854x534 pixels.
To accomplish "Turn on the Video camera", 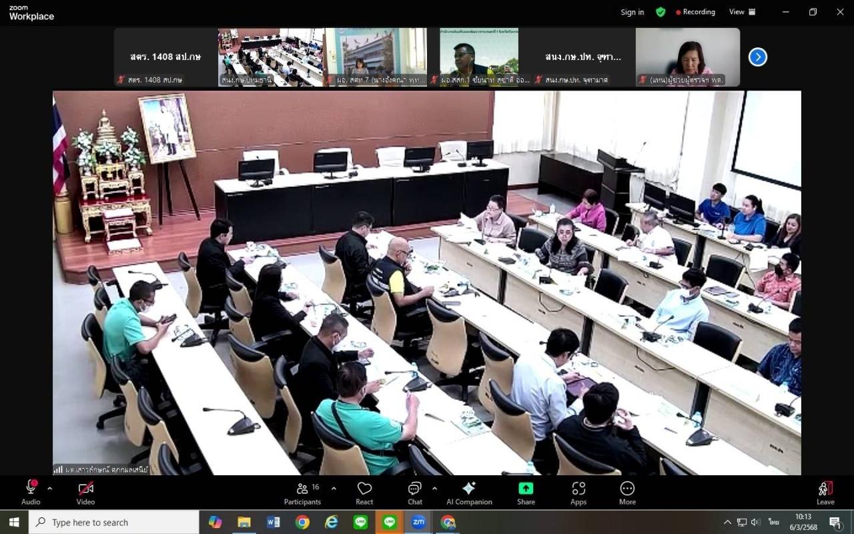I will (85, 493).
